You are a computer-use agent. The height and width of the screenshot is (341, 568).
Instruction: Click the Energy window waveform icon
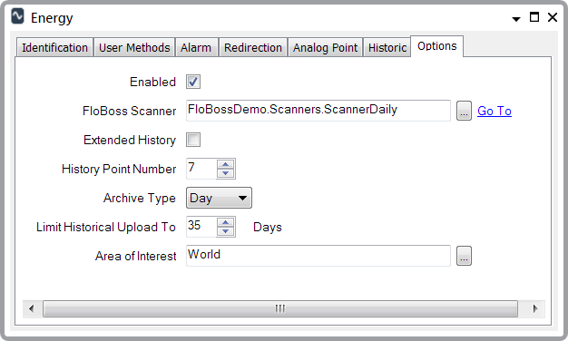point(17,16)
